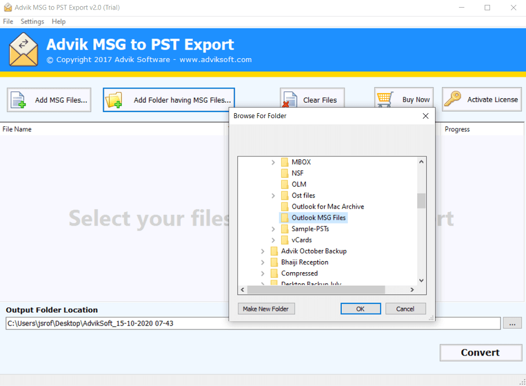This screenshot has height=386, width=526.
Task: Expand the Advik October Backup node
Action: (x=262, y=251)
